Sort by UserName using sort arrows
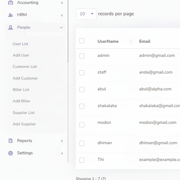 pos(131,41)
